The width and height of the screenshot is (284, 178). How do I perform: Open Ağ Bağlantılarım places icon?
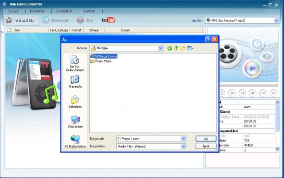click(x=75, y=141)
